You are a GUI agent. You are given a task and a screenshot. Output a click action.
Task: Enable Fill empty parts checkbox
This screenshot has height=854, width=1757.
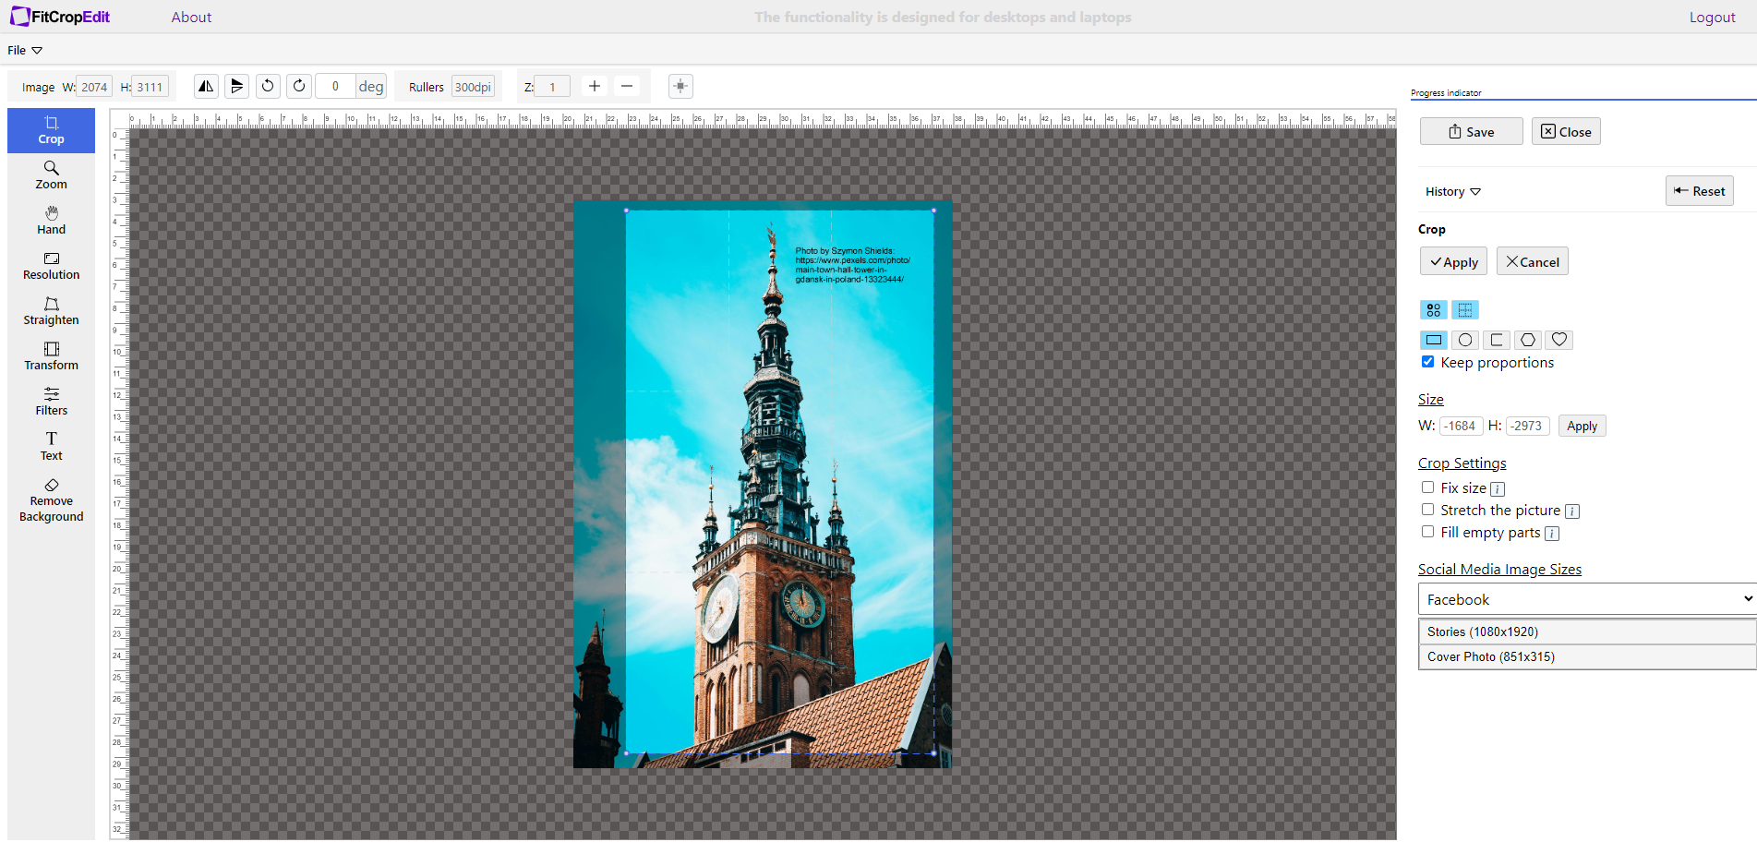pyautogui.click(x=1428, y=532)
